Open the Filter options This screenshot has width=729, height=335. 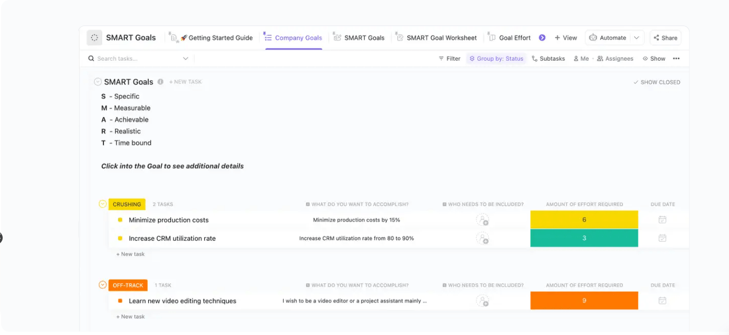449,59
